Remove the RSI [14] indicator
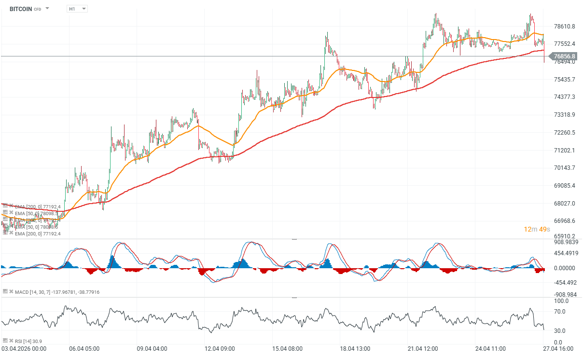Screen dimensions: 583x357 tap(11, 341)
